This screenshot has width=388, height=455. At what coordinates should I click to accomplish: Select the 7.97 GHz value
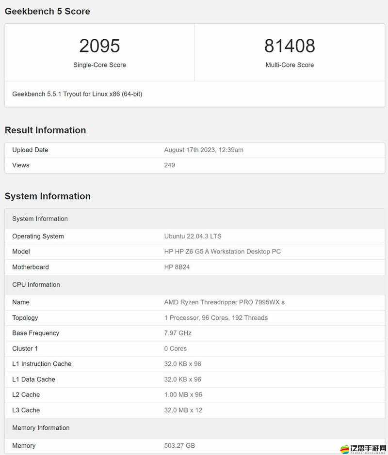tap(178, 333)
